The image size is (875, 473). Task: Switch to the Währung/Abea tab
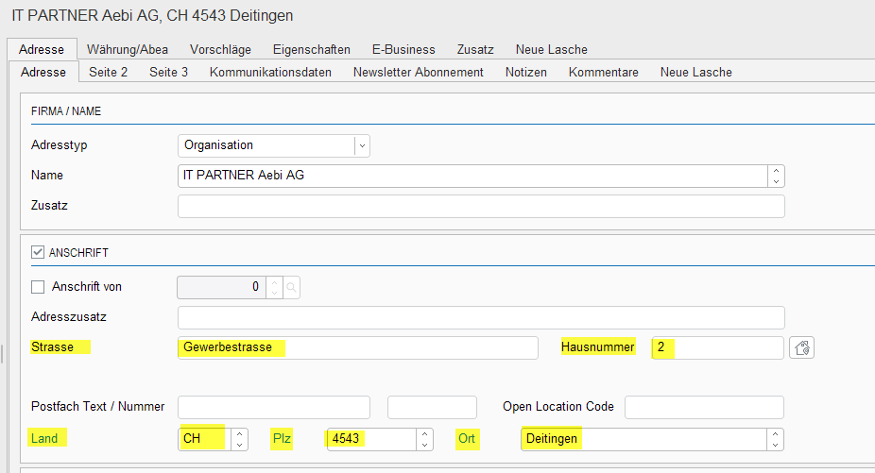[x=128, y=50]
